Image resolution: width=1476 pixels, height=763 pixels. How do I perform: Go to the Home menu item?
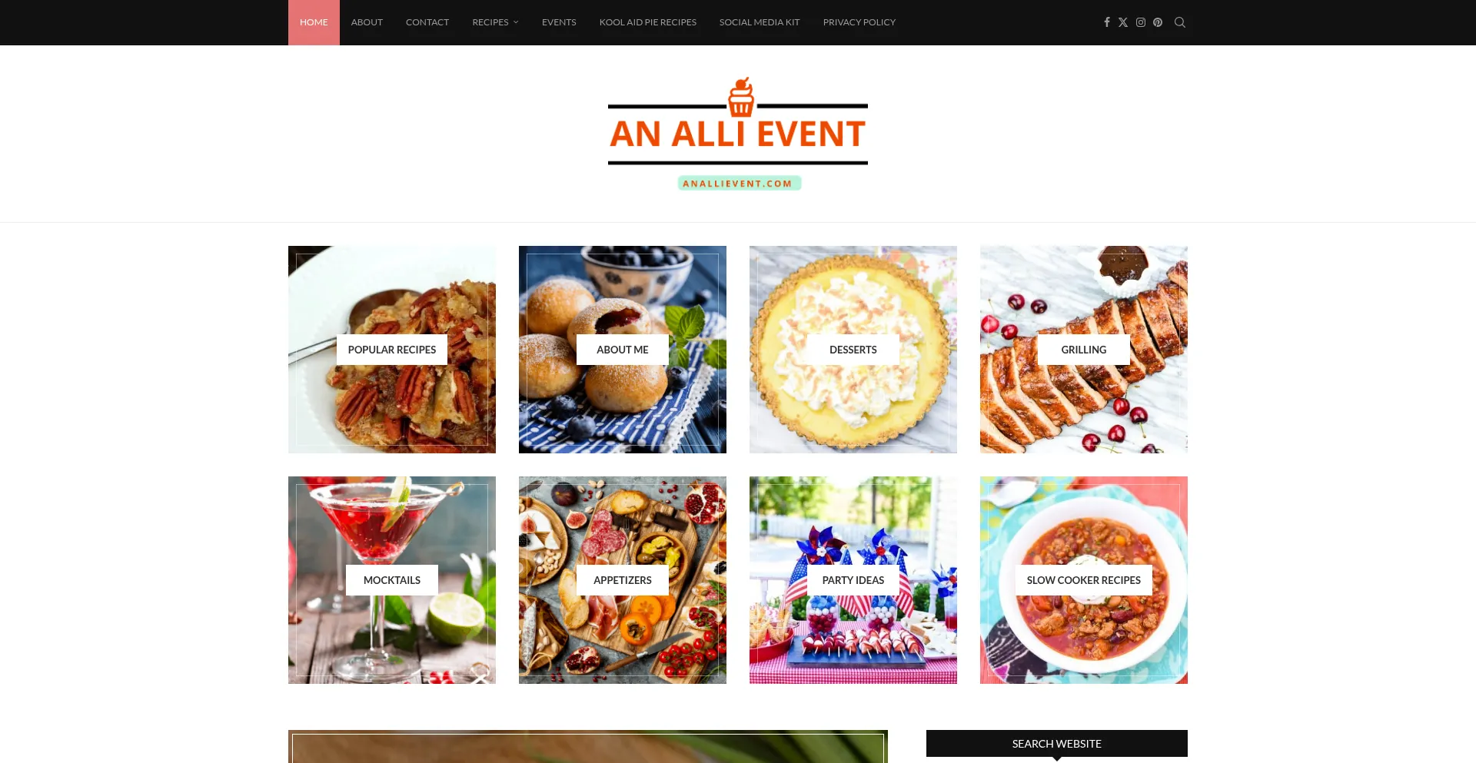(314, 22)
